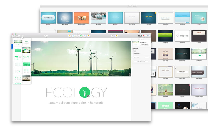Open the Zoom percentage dropdown

tap(18, 36)
